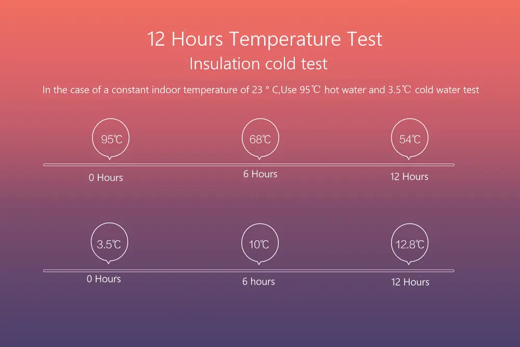This screenshot has height=347, width=520.
Task: Click '12 Hours' label under cold water line
Action: pyautogui.click(x=410, y=282)
